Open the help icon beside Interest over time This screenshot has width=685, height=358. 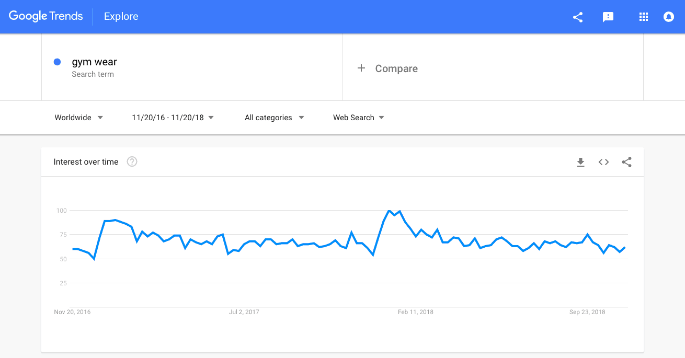pyautogui.click(x=132, y=162)
